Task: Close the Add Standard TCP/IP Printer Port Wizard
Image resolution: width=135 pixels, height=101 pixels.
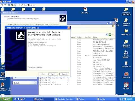Action: [69, 28]
